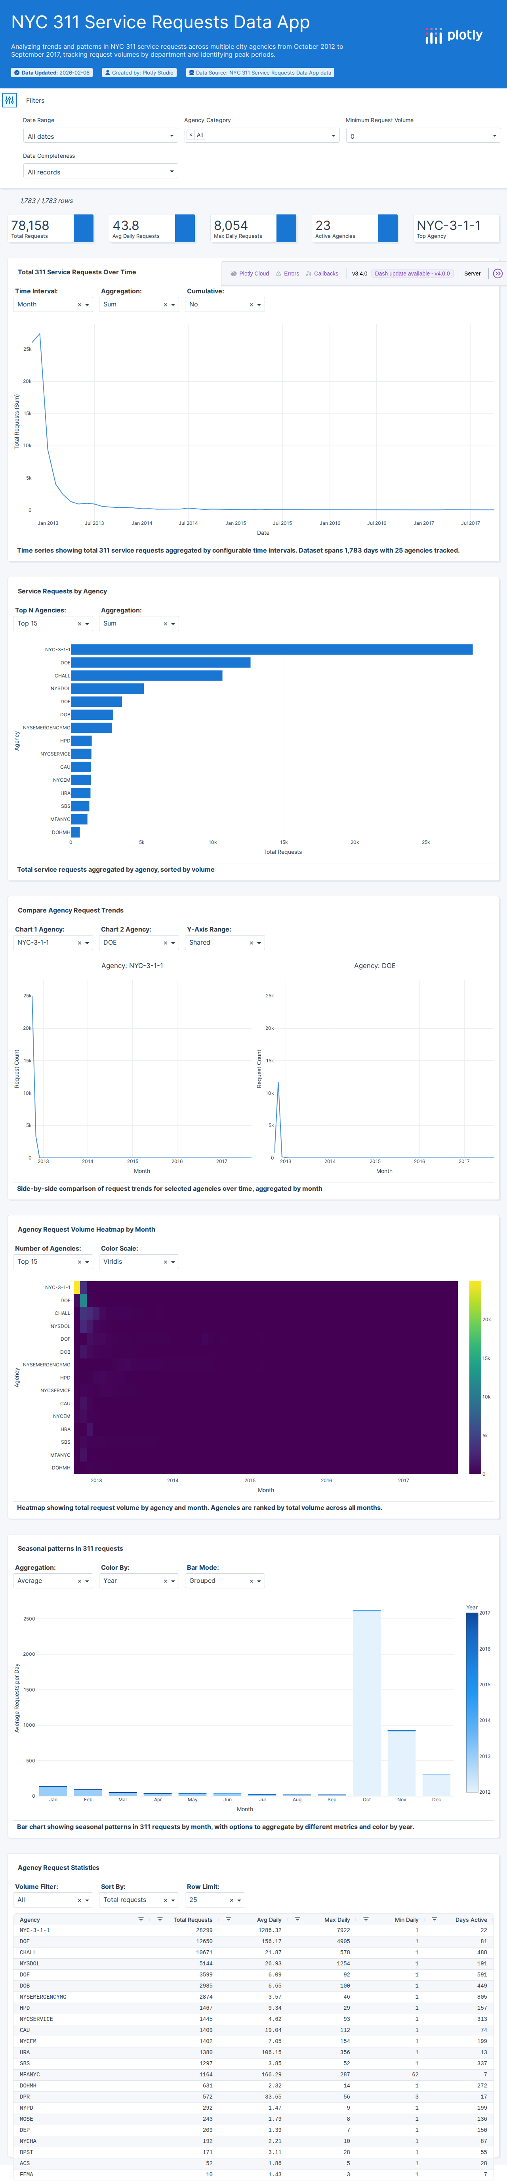
Task: Click the CHALL bar in agency chart
Action: point(147,675)
